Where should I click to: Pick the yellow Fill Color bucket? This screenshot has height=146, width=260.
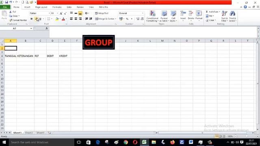tap(57, 19)
